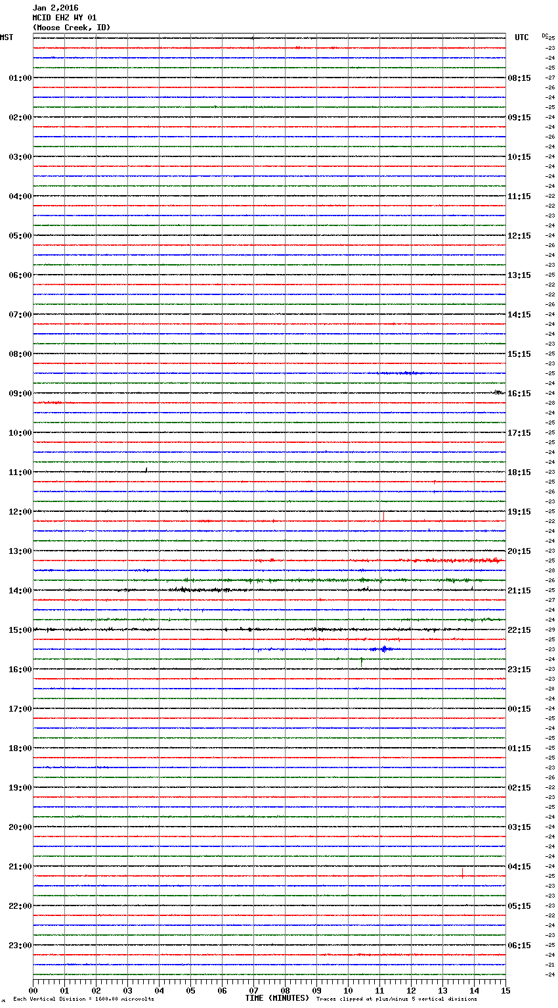Click the 'TIME (MINUTES)' axis title
Image resolution: width=558 pixels, height=1008 pixels.
[277, 998]
